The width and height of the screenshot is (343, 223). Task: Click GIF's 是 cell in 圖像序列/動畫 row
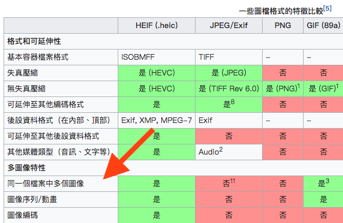tap(324, 200)
